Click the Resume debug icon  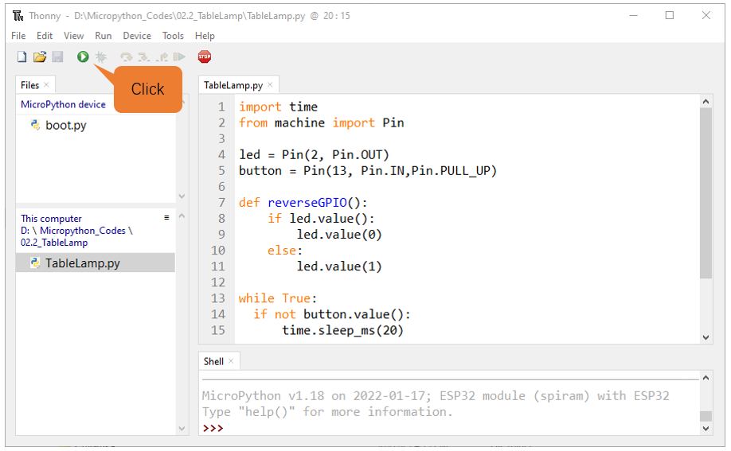click(x=179, y=56)
